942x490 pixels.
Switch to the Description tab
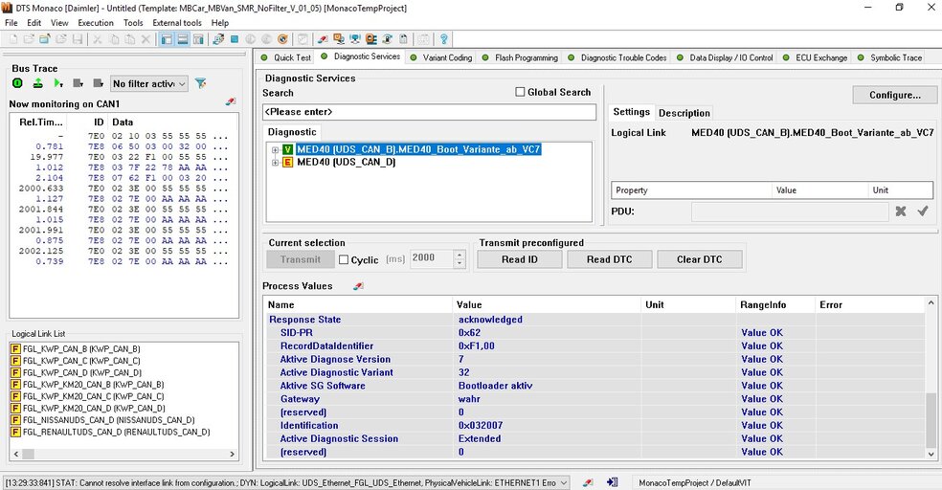pos(684,113)
